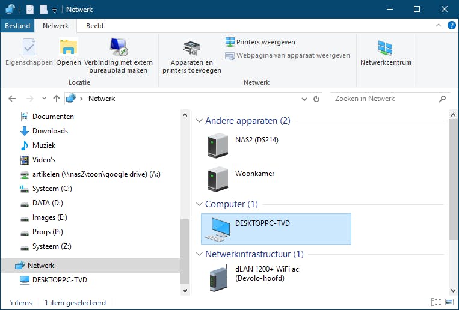Switch to the Beeld ribbon tab

(94, 26)
